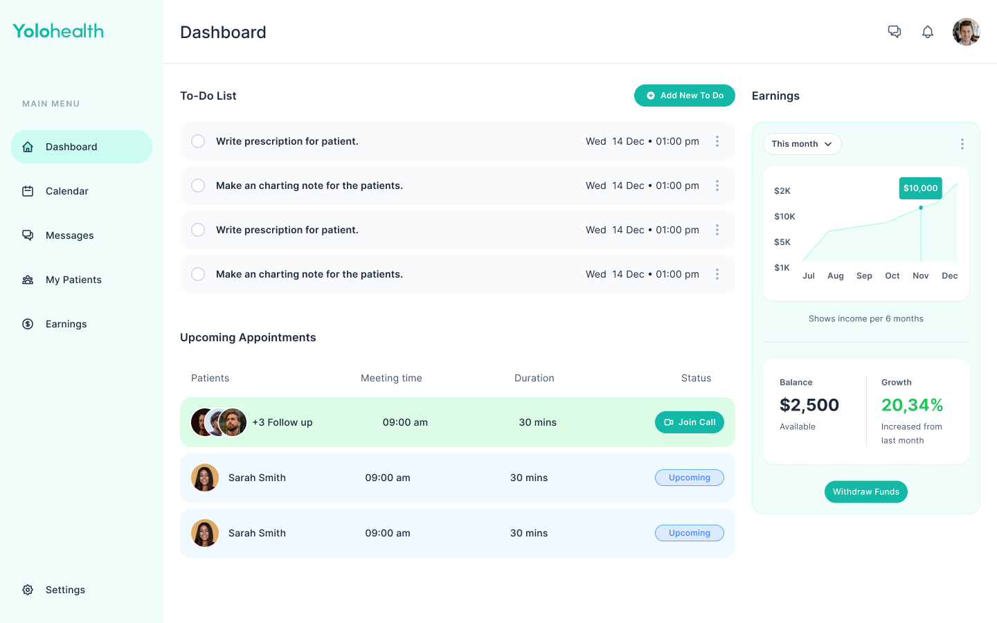Viewport: 997px width, 623px height.
Task: Open Settings via the gear icon
Action: (x=28, y=590)
